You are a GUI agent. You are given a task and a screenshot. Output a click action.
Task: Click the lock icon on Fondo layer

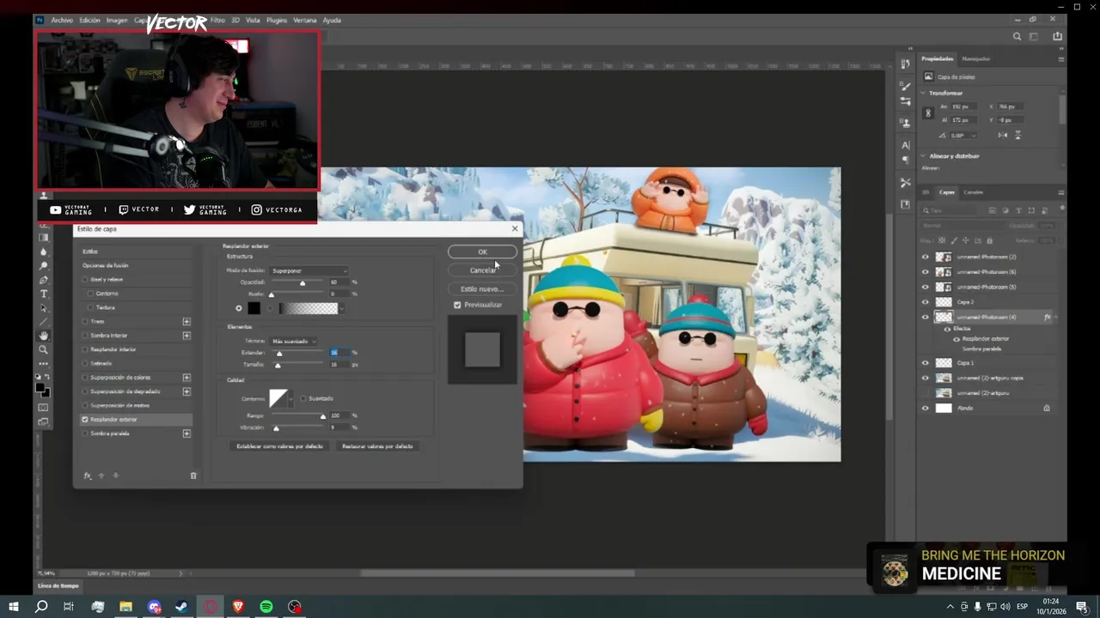click(x=1047, y=409)
